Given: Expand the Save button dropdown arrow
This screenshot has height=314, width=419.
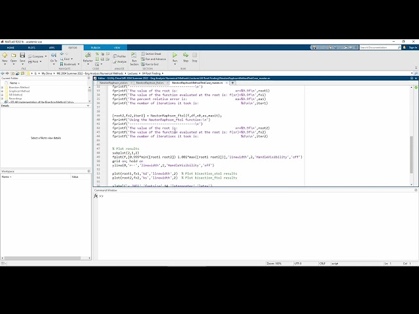Looking at the screenshot, I should (x=22, y=64).
